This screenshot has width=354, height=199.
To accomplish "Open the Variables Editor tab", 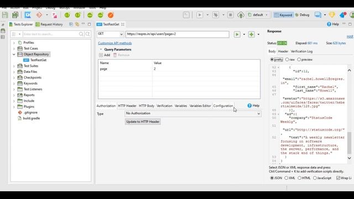I will [x=200, y=106].
